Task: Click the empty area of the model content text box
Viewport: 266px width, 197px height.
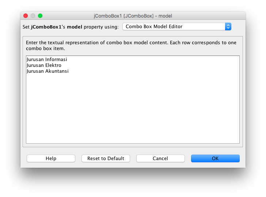Action: click(x=133, y=109)
